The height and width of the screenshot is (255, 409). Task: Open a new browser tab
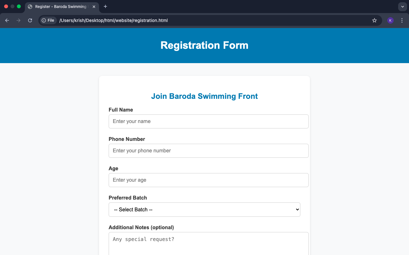pyautogui.click(x=105, y=6)
